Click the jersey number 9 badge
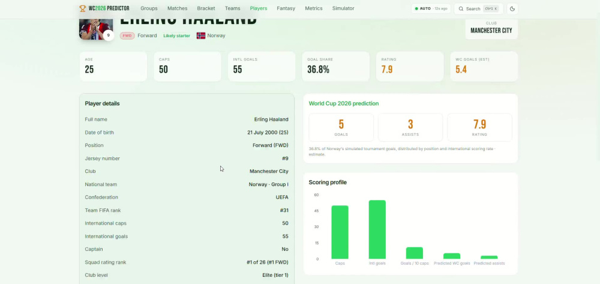Viewport: 600px width, 284px height. 108,35
